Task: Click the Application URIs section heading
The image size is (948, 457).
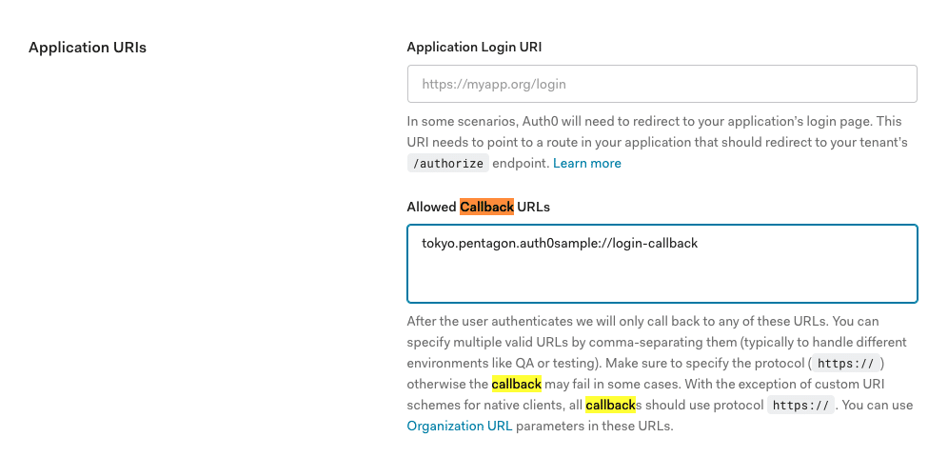Action: (x=88, y=47)
